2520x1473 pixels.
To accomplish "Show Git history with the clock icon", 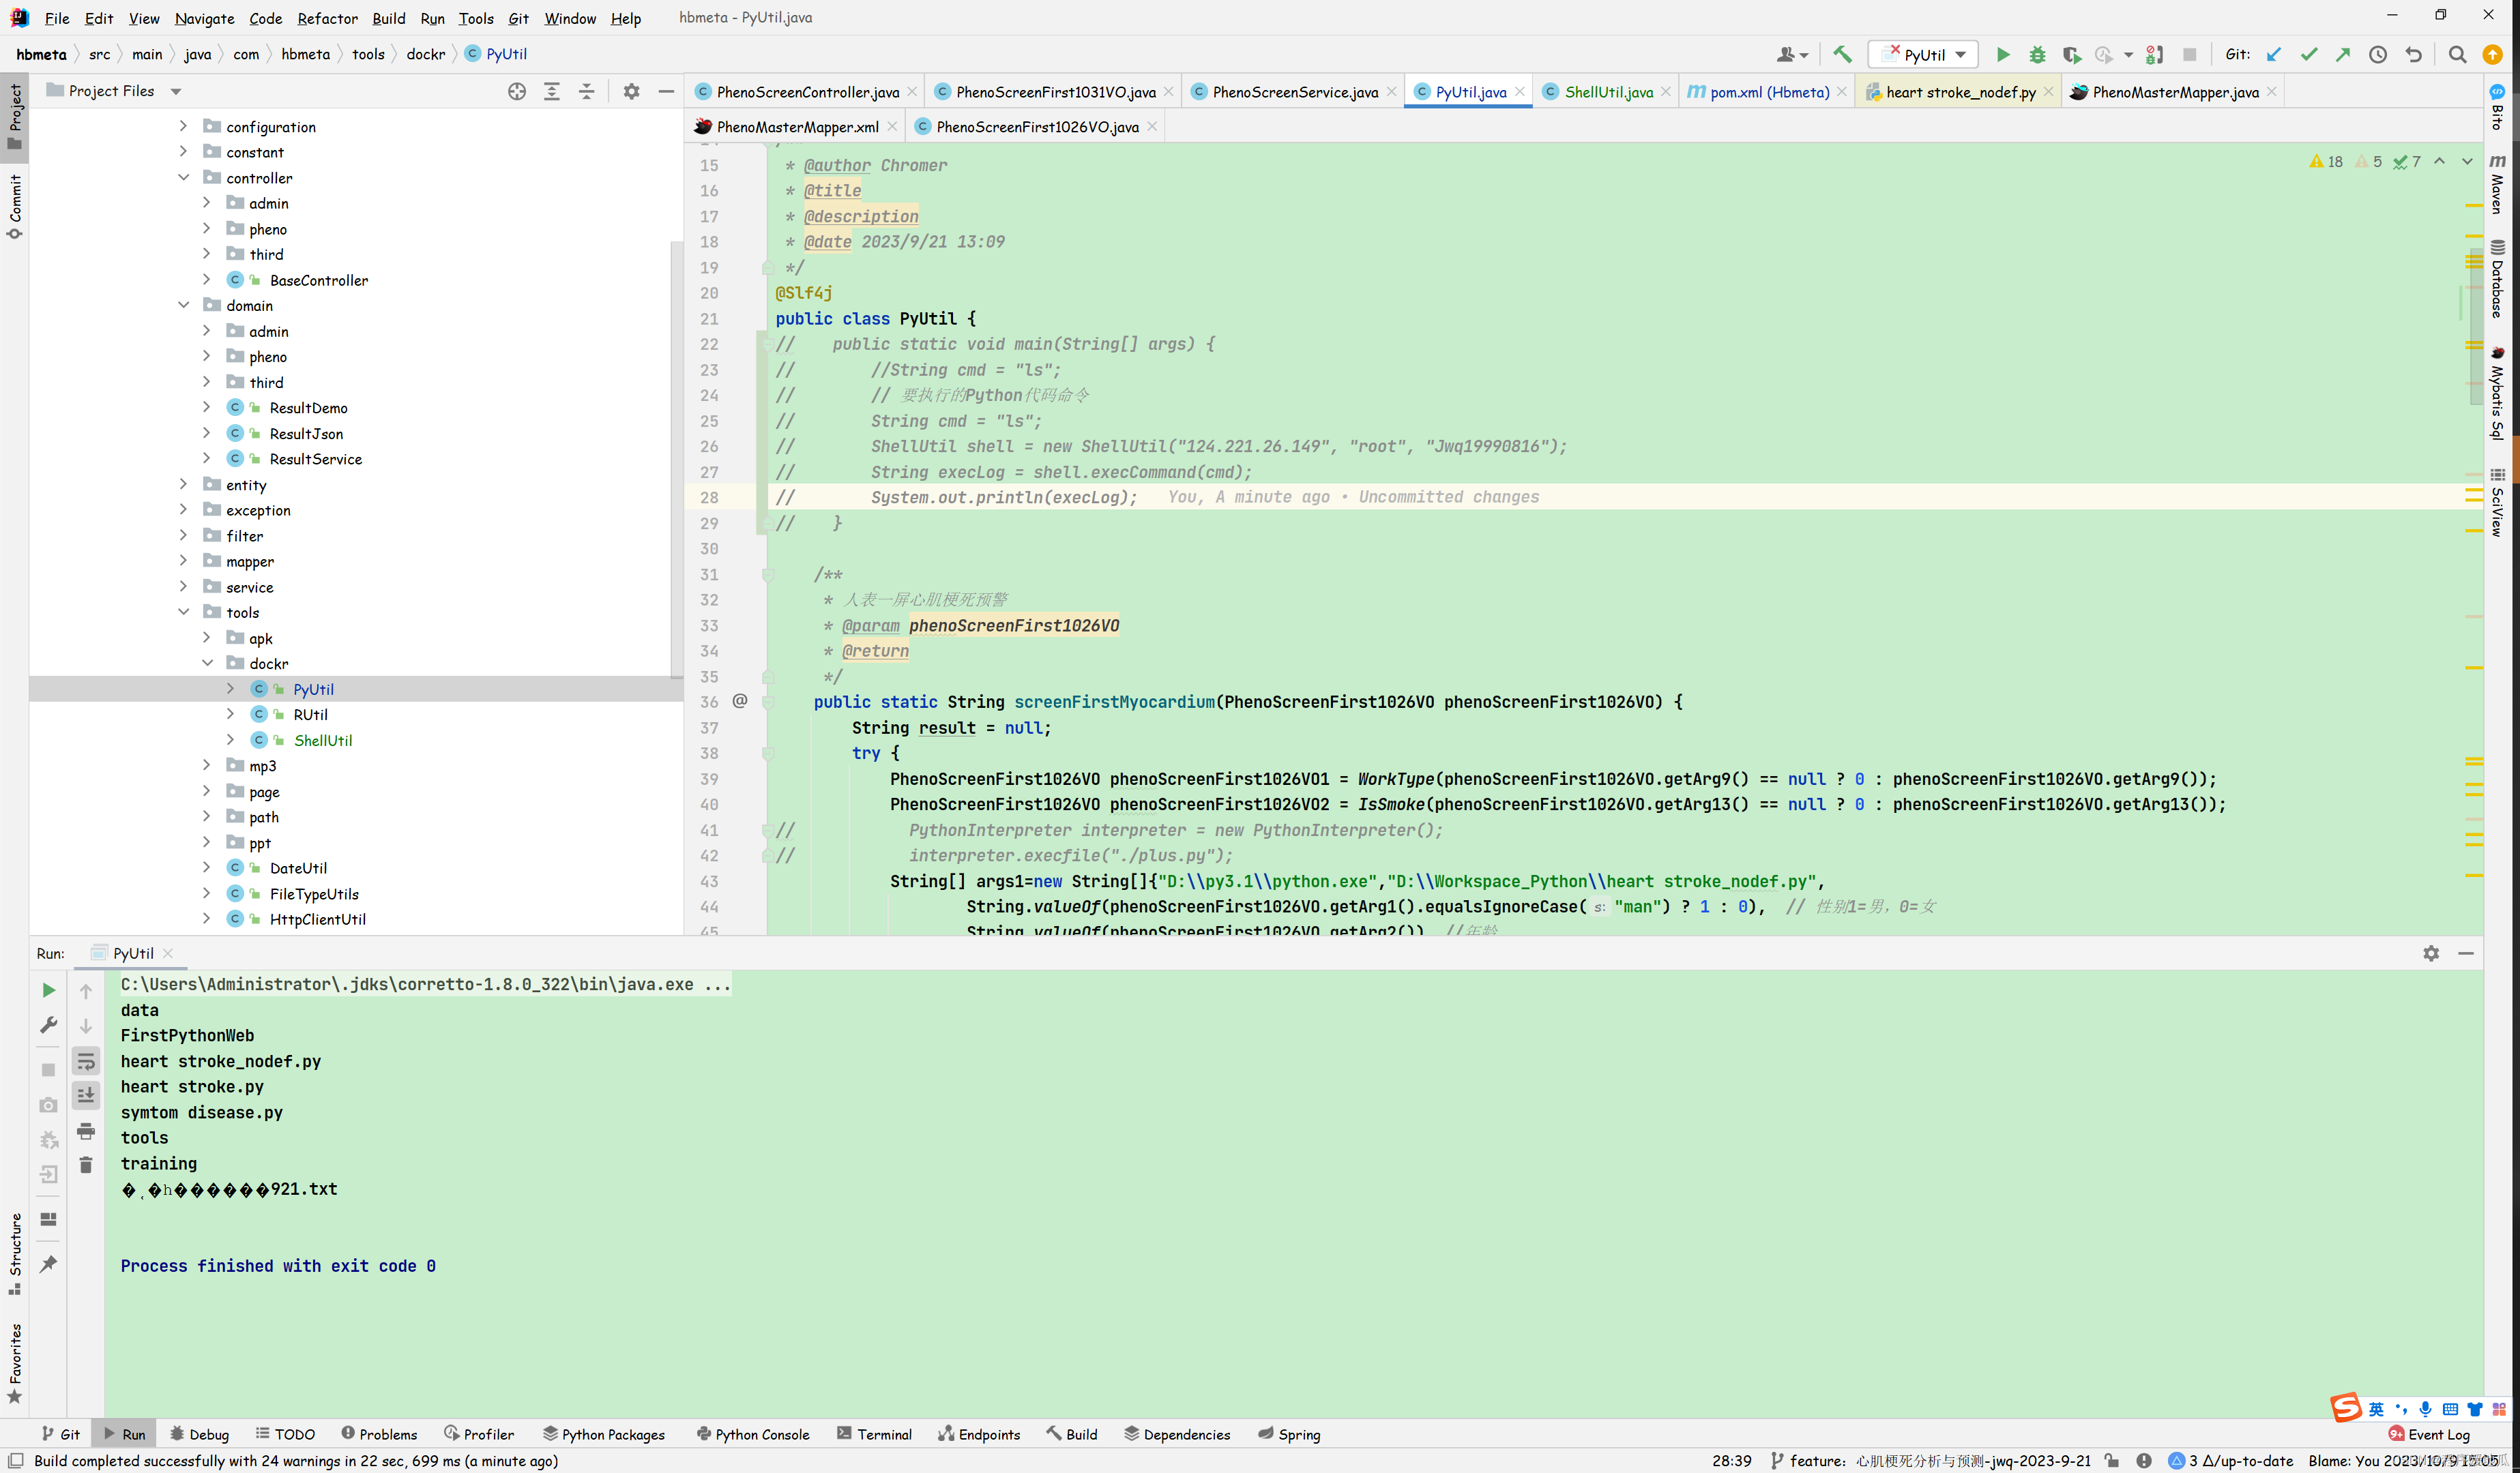I will pos(2378,55).
